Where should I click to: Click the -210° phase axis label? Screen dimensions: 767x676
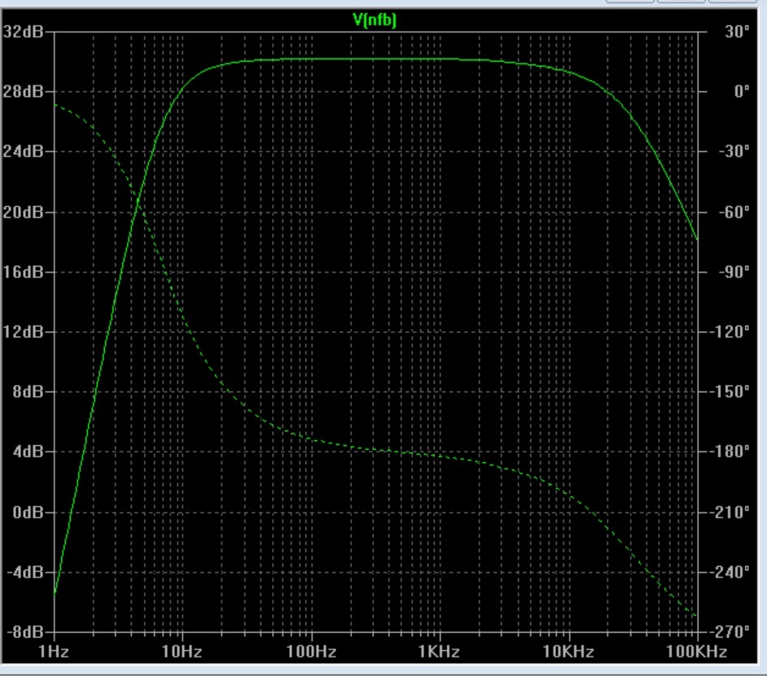pos(730,512)
